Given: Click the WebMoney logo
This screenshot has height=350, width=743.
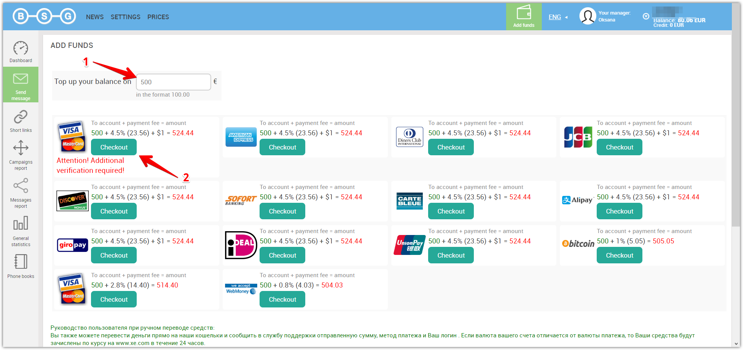Looking at the screenshot, I should click(241, 289).
